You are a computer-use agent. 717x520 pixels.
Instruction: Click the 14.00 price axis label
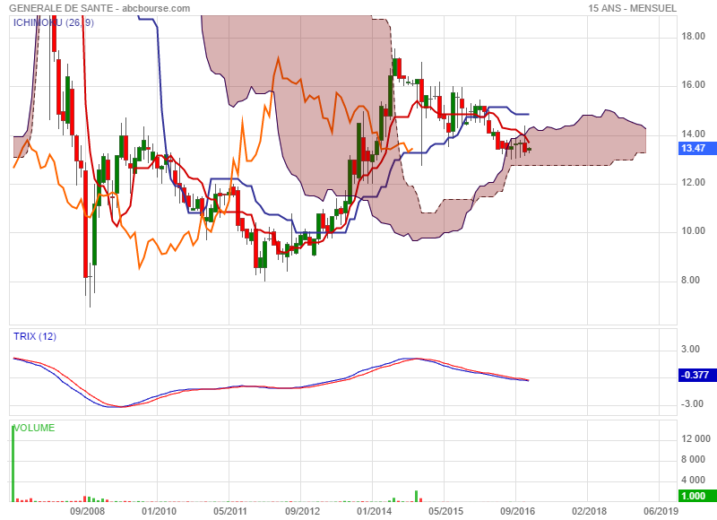coord(693,134)
